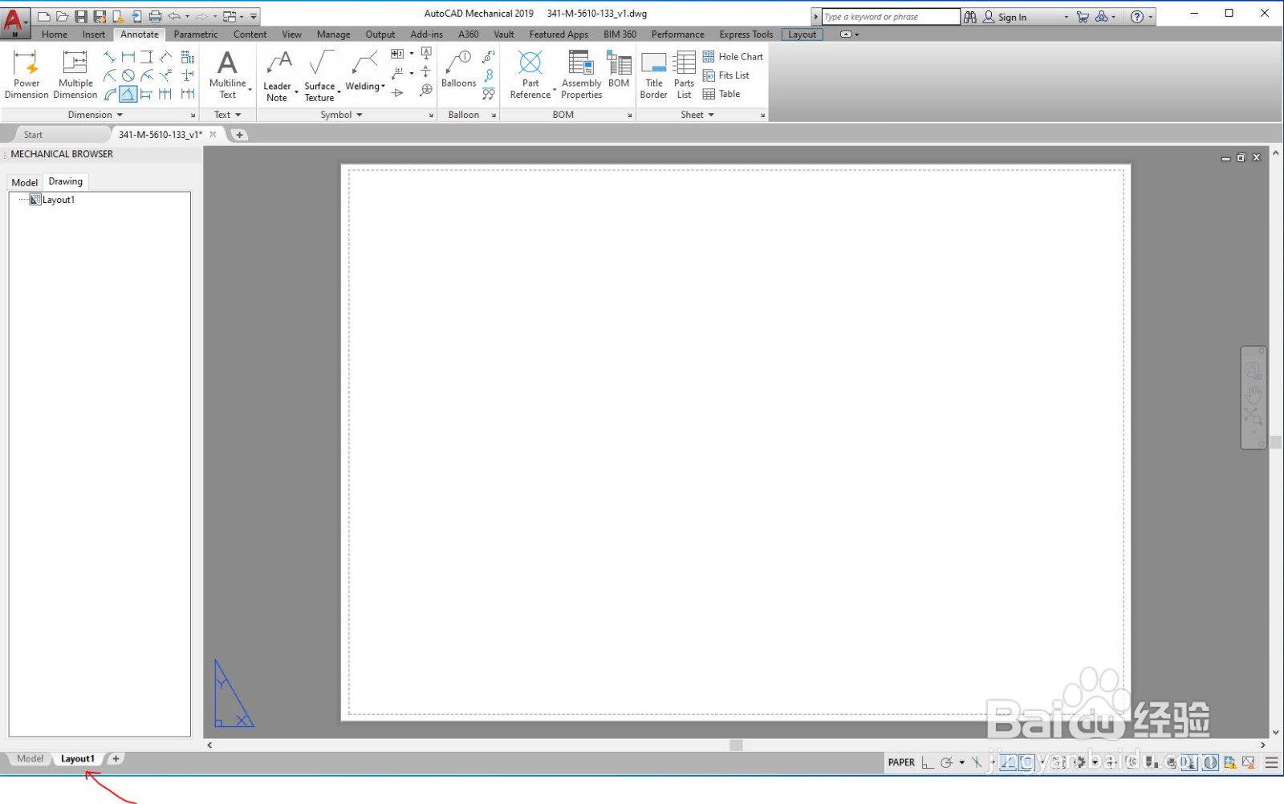1284x804 pixels.
Task: Select the Model tab in Mechanical Browser
Action: 25,182
